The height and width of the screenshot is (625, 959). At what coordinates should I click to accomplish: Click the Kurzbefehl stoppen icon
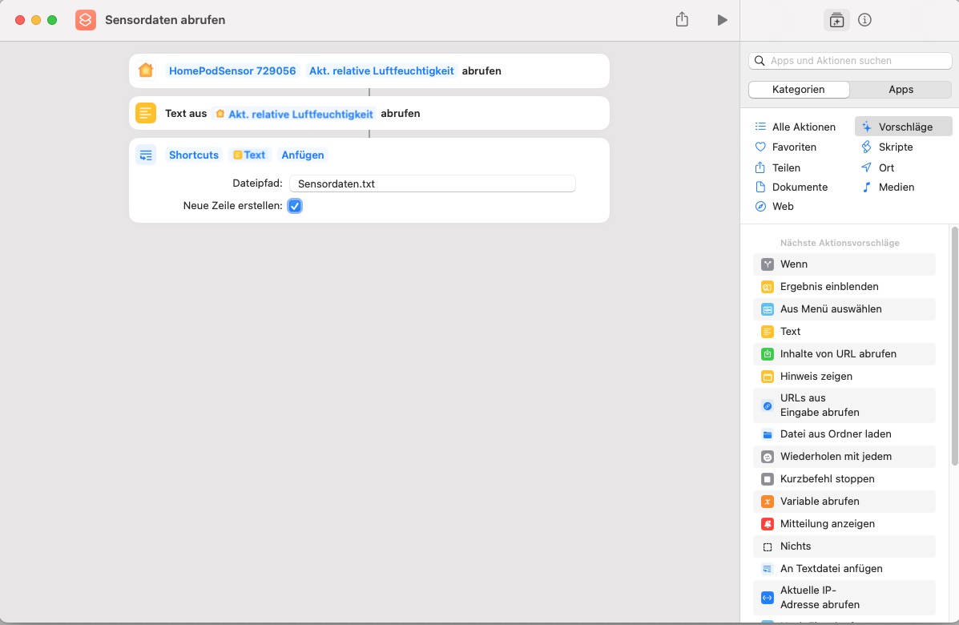point(767,479)
